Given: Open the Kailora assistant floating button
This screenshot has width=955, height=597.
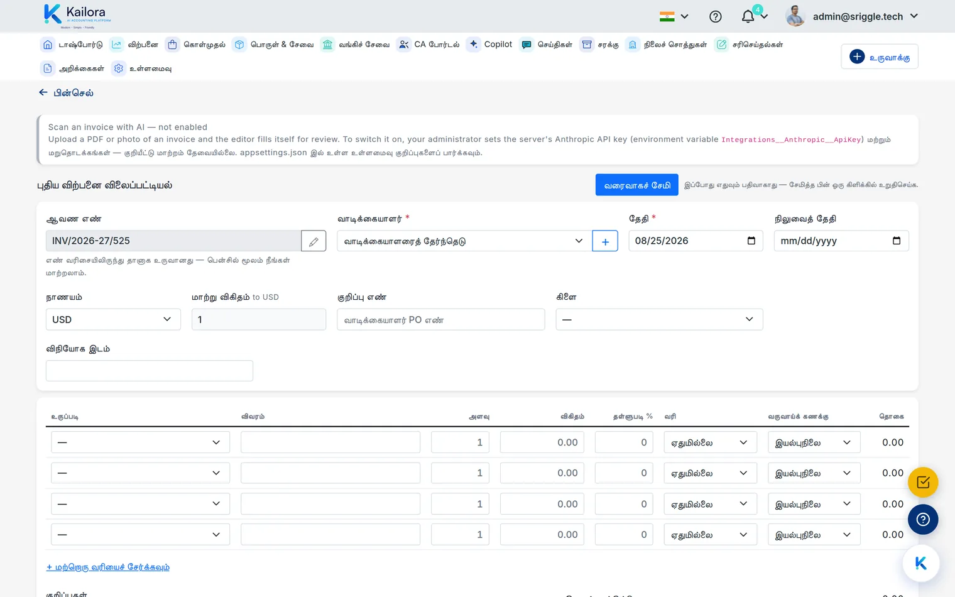Looking at the screenshot, I should [921, 564].
